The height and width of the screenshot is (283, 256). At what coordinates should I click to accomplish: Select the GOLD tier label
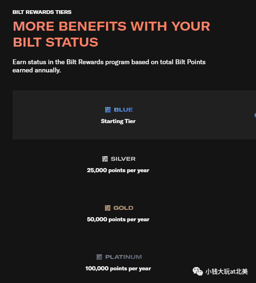tap(123, 208)
